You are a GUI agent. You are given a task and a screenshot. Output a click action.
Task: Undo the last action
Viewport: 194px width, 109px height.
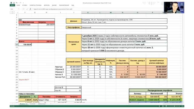pyautogui.click(x=17, y=3)
